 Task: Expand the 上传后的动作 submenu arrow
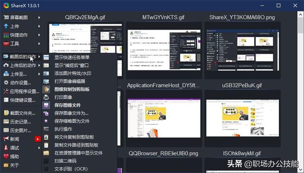tap(39, 65)
